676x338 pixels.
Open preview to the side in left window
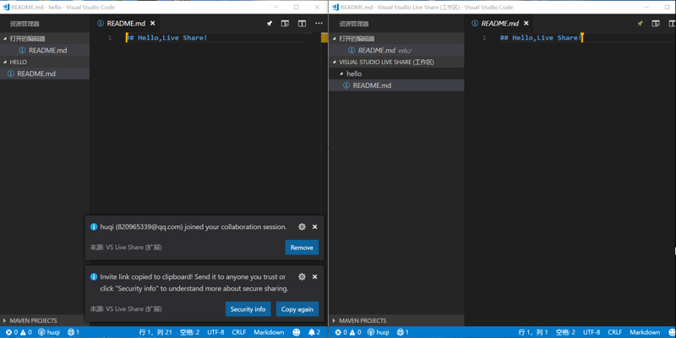pyautogui.click(x=285, y=24)
